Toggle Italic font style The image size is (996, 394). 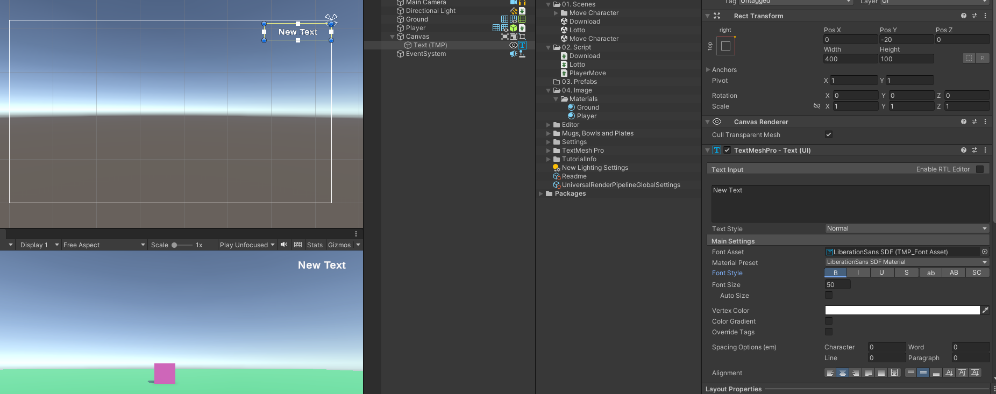858,273
